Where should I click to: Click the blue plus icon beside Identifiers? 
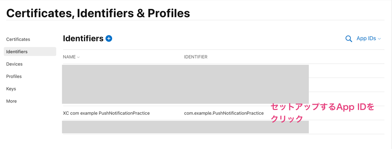(109, 39)
